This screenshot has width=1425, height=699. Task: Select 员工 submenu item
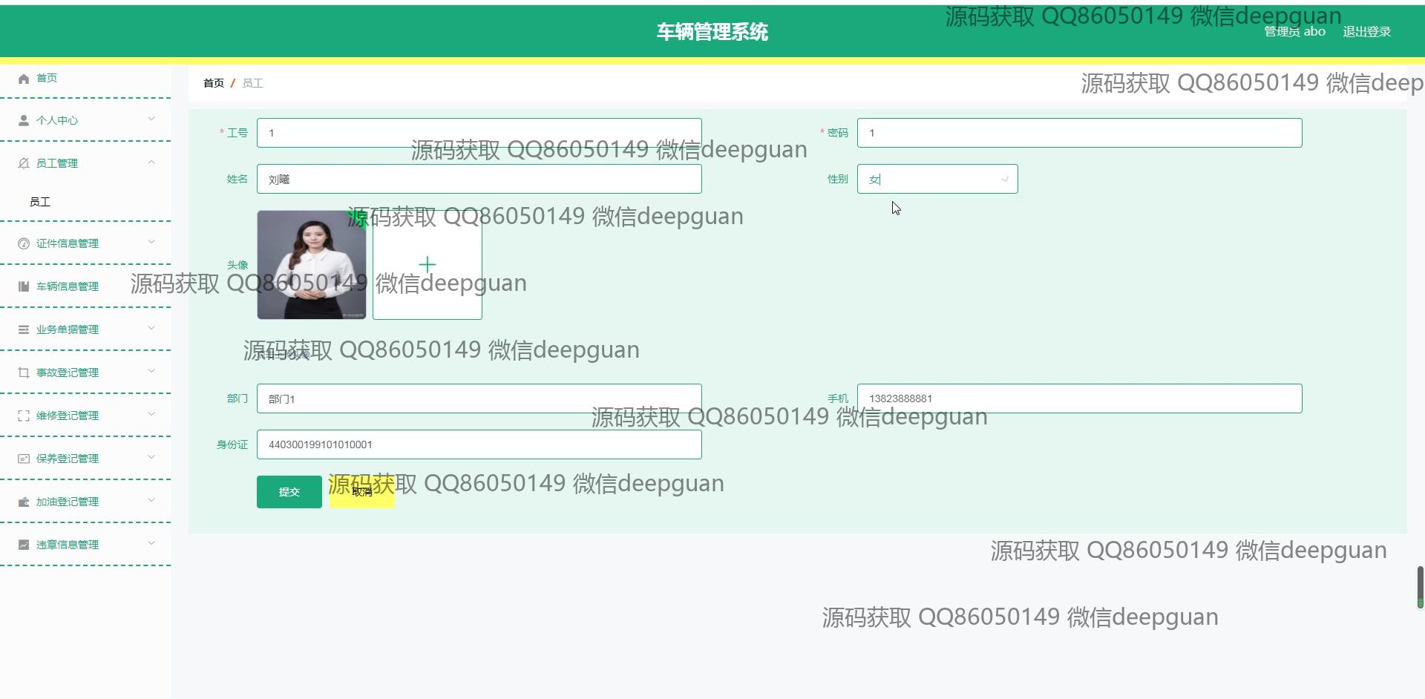pyautogui.click(x=85, y=202)
